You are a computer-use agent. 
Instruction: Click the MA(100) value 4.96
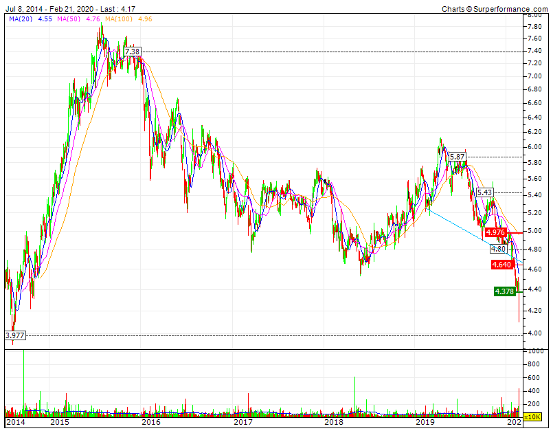point(145,19)
